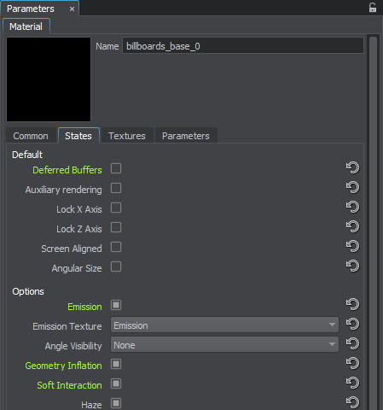This screenshot has width=383, height=410.
Task: Reset the Emission option
Action: click(x=352, y=304)
